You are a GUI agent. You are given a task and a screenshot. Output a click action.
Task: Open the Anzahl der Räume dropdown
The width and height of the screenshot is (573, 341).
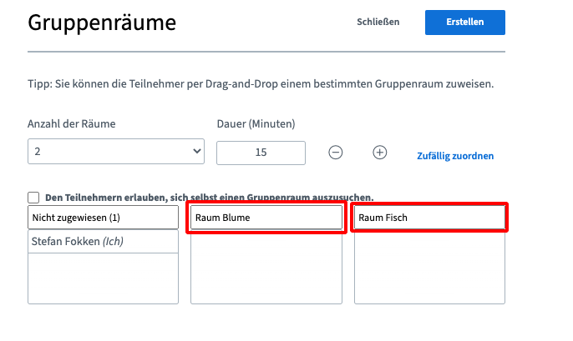click(x=115, y=152)
